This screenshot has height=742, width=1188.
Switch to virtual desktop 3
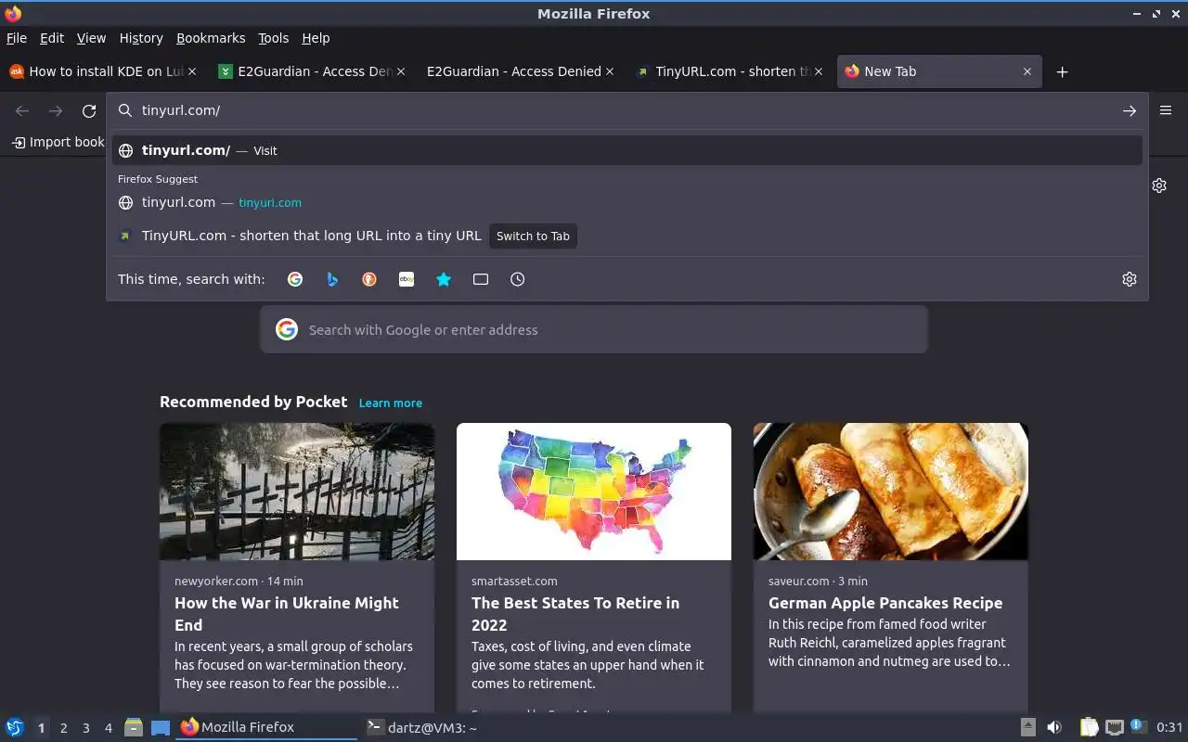(85, 728)
